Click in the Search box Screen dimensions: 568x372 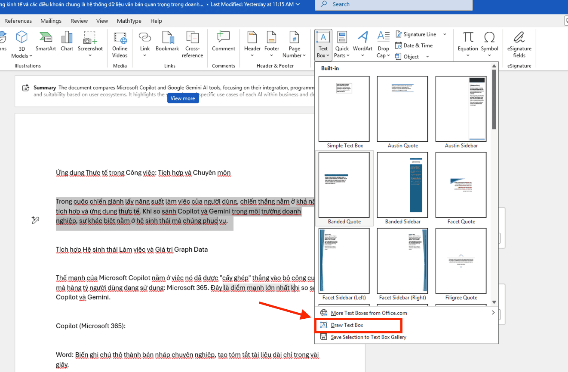click(x=394, y=4)
